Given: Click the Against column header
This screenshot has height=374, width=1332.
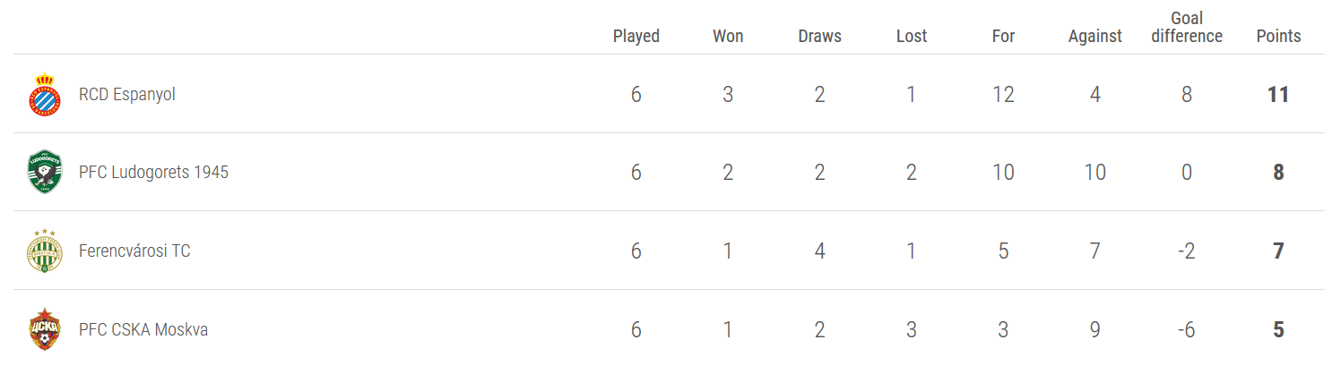Looking at the screenshot, I should 1095,36.
